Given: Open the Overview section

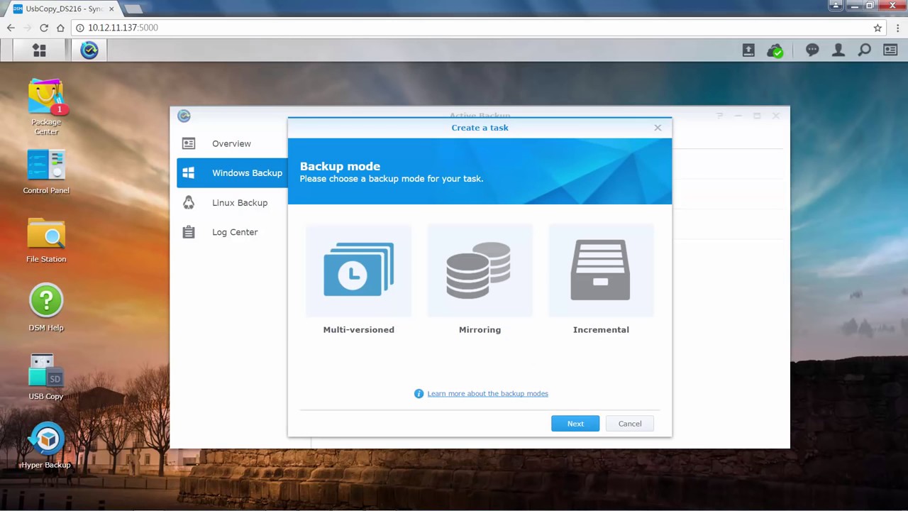Looking at the screenshot, I should (232, 143).
